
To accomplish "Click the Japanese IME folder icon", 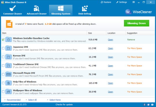I will click(x=8, y=48).
